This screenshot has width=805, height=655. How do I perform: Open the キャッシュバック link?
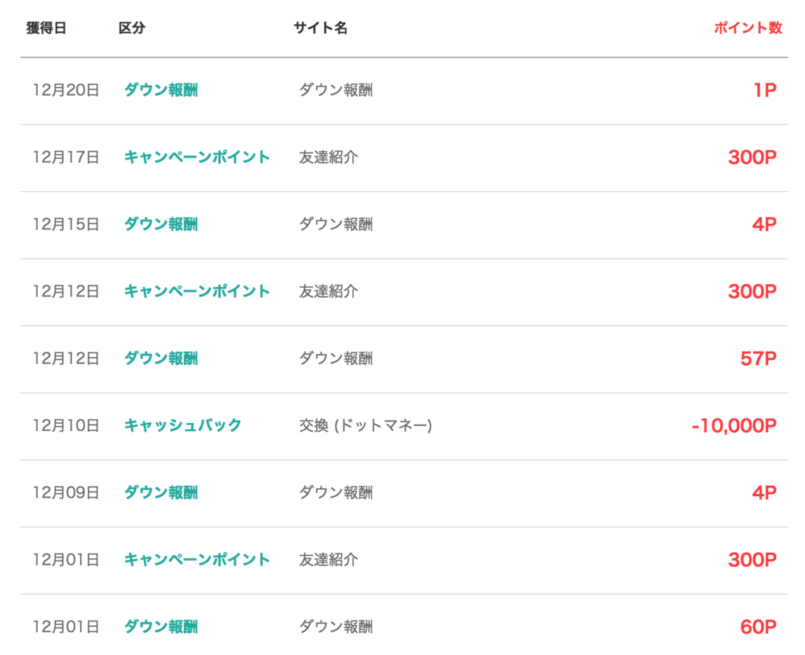click(182, 425)
